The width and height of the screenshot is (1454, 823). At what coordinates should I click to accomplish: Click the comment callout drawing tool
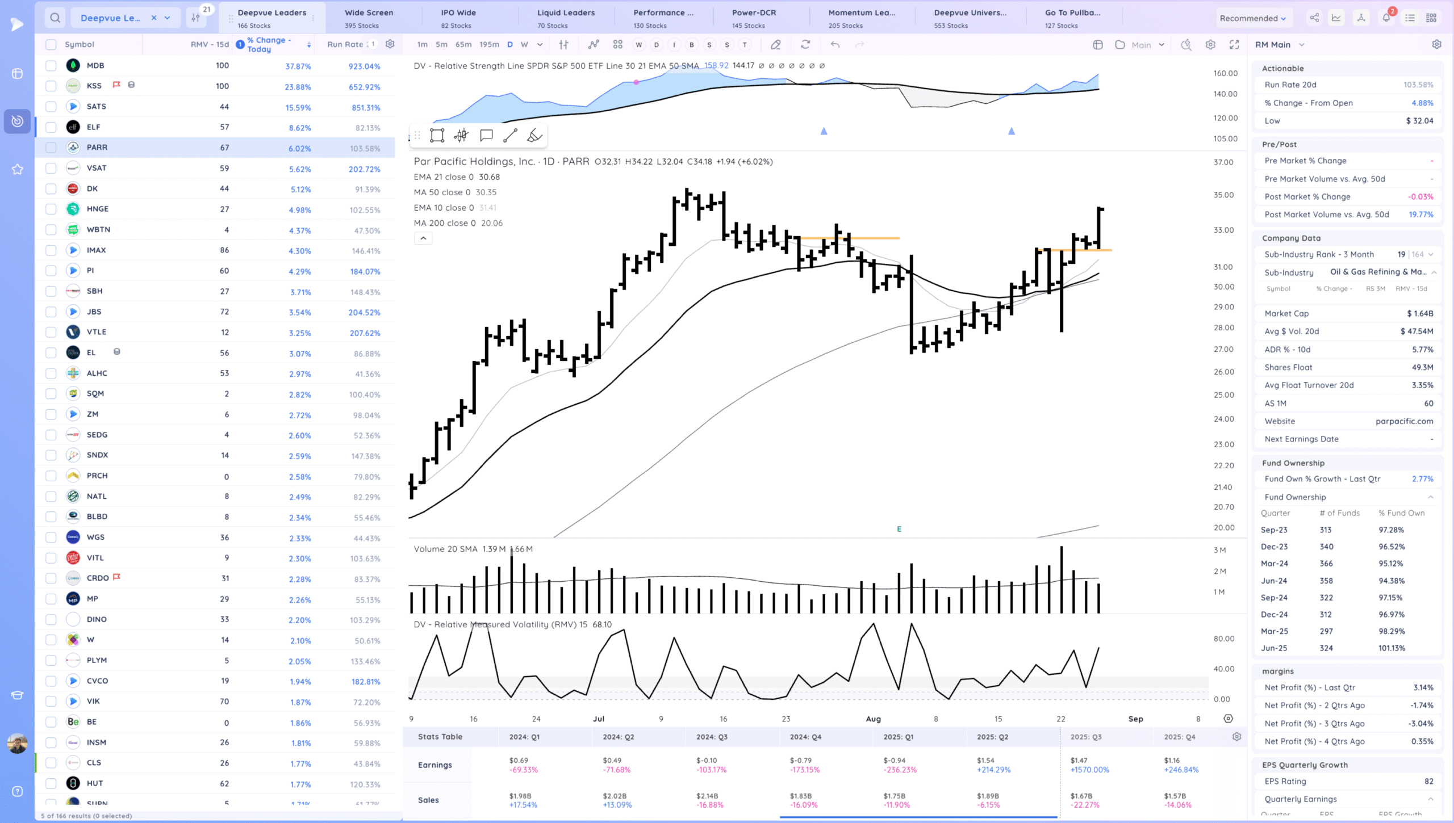(x=486, y=135)
